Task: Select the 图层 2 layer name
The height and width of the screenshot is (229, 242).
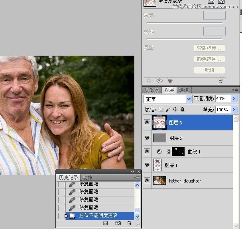Action: [176, 138]
